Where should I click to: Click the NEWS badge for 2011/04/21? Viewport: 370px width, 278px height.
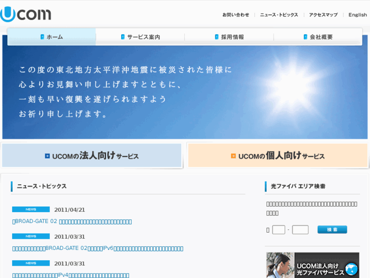pos(31,209)
